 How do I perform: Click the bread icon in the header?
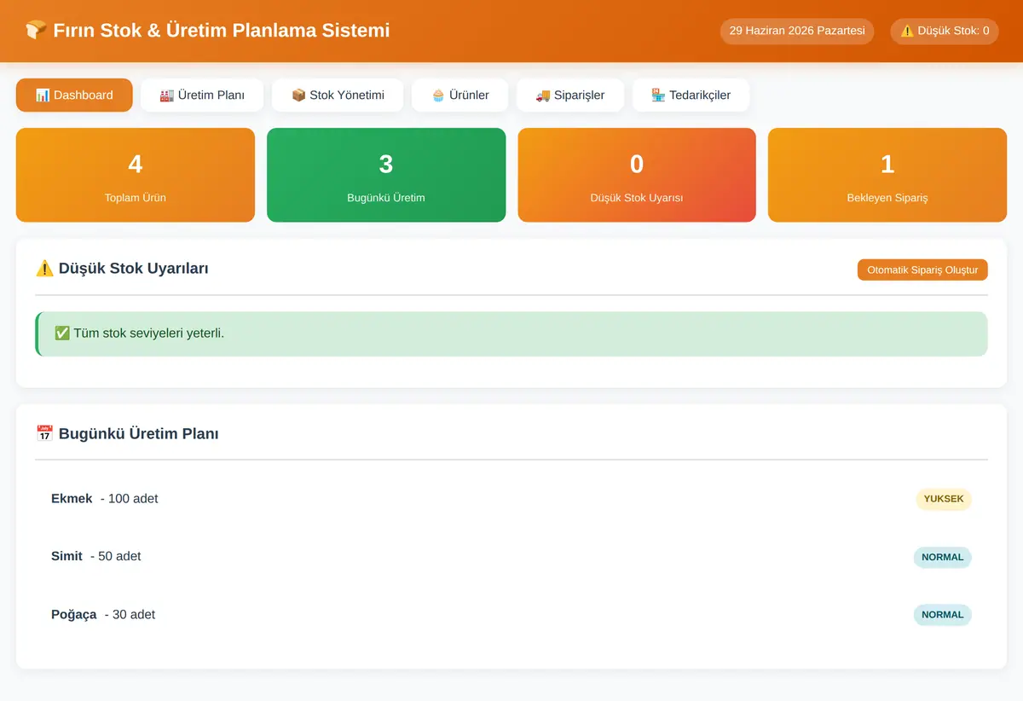pos(36,31)
